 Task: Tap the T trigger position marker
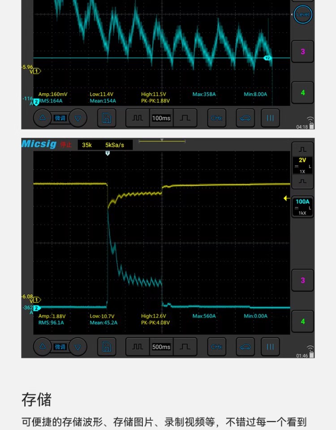pos(108,153)
